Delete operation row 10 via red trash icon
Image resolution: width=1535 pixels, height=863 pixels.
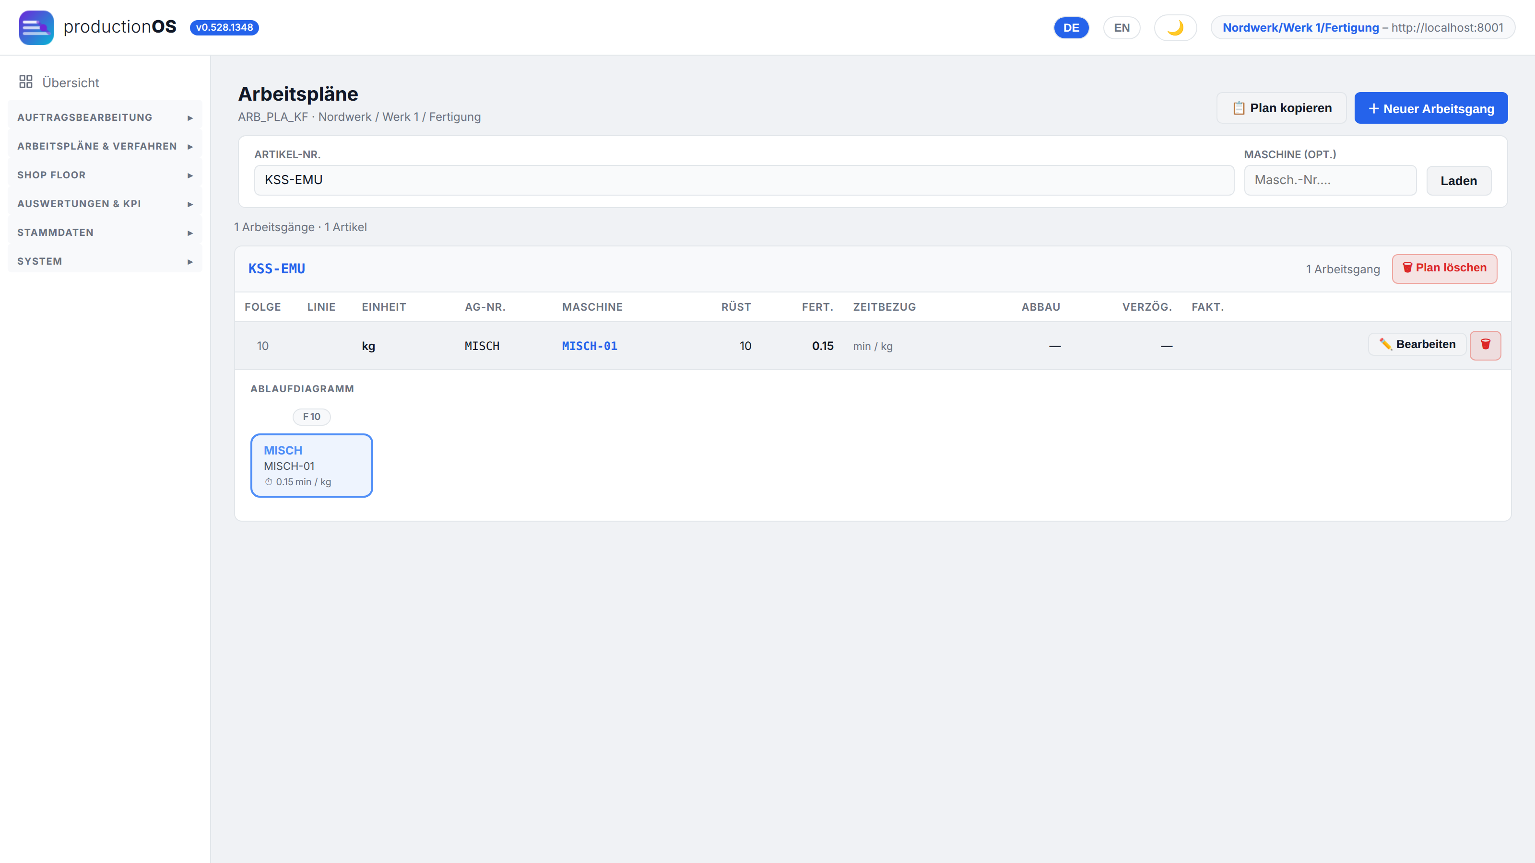click(x=1485, y=345)
